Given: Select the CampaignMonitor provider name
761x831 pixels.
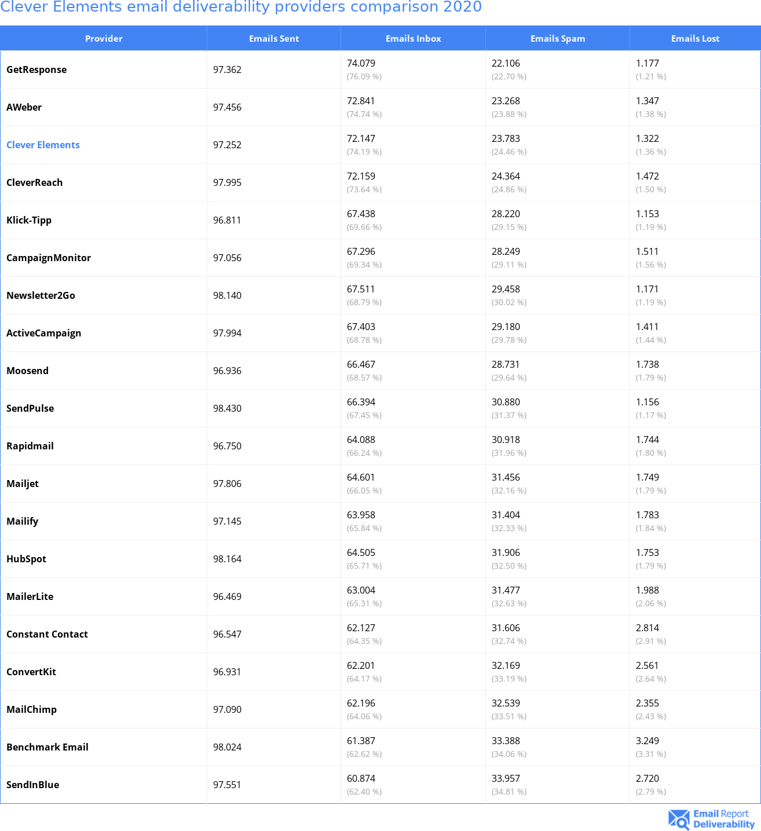Looking at the screenshot, I should coord(49,258).
